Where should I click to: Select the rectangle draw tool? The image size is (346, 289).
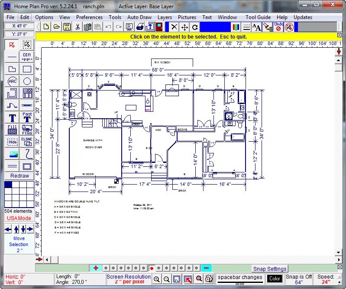click(x=27, y=69)
